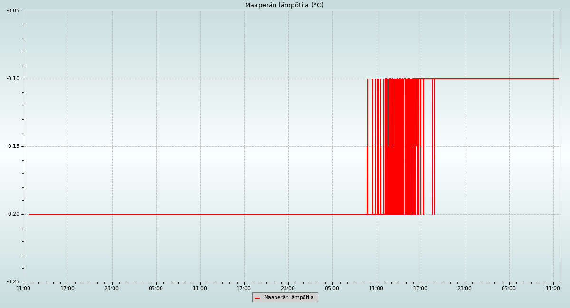Click the leftmost 23:00 x-axis label
This screenshot has height=308, width=570.
(x=112, y=288)
